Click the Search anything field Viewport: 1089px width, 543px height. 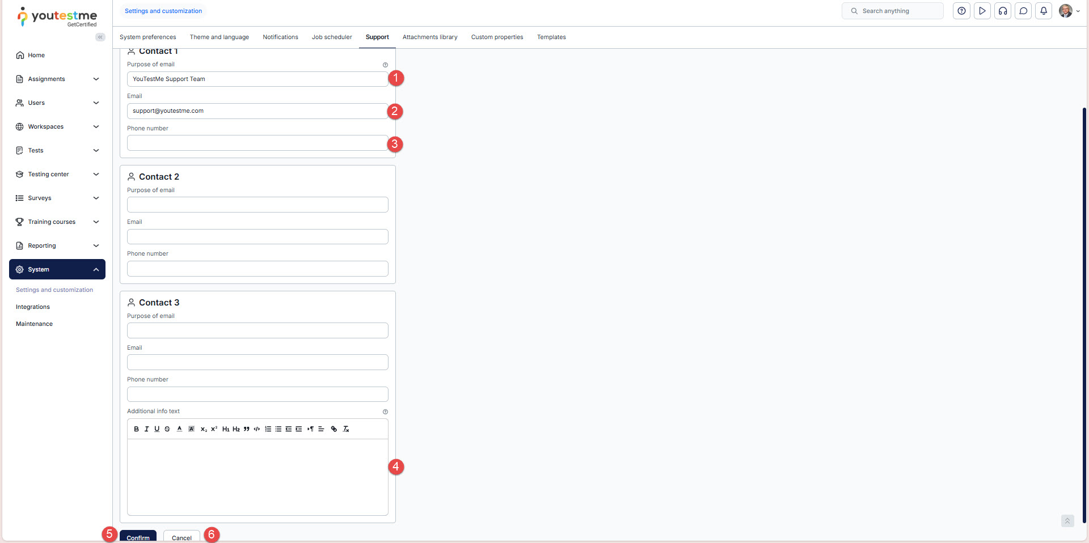coord(893,11)
